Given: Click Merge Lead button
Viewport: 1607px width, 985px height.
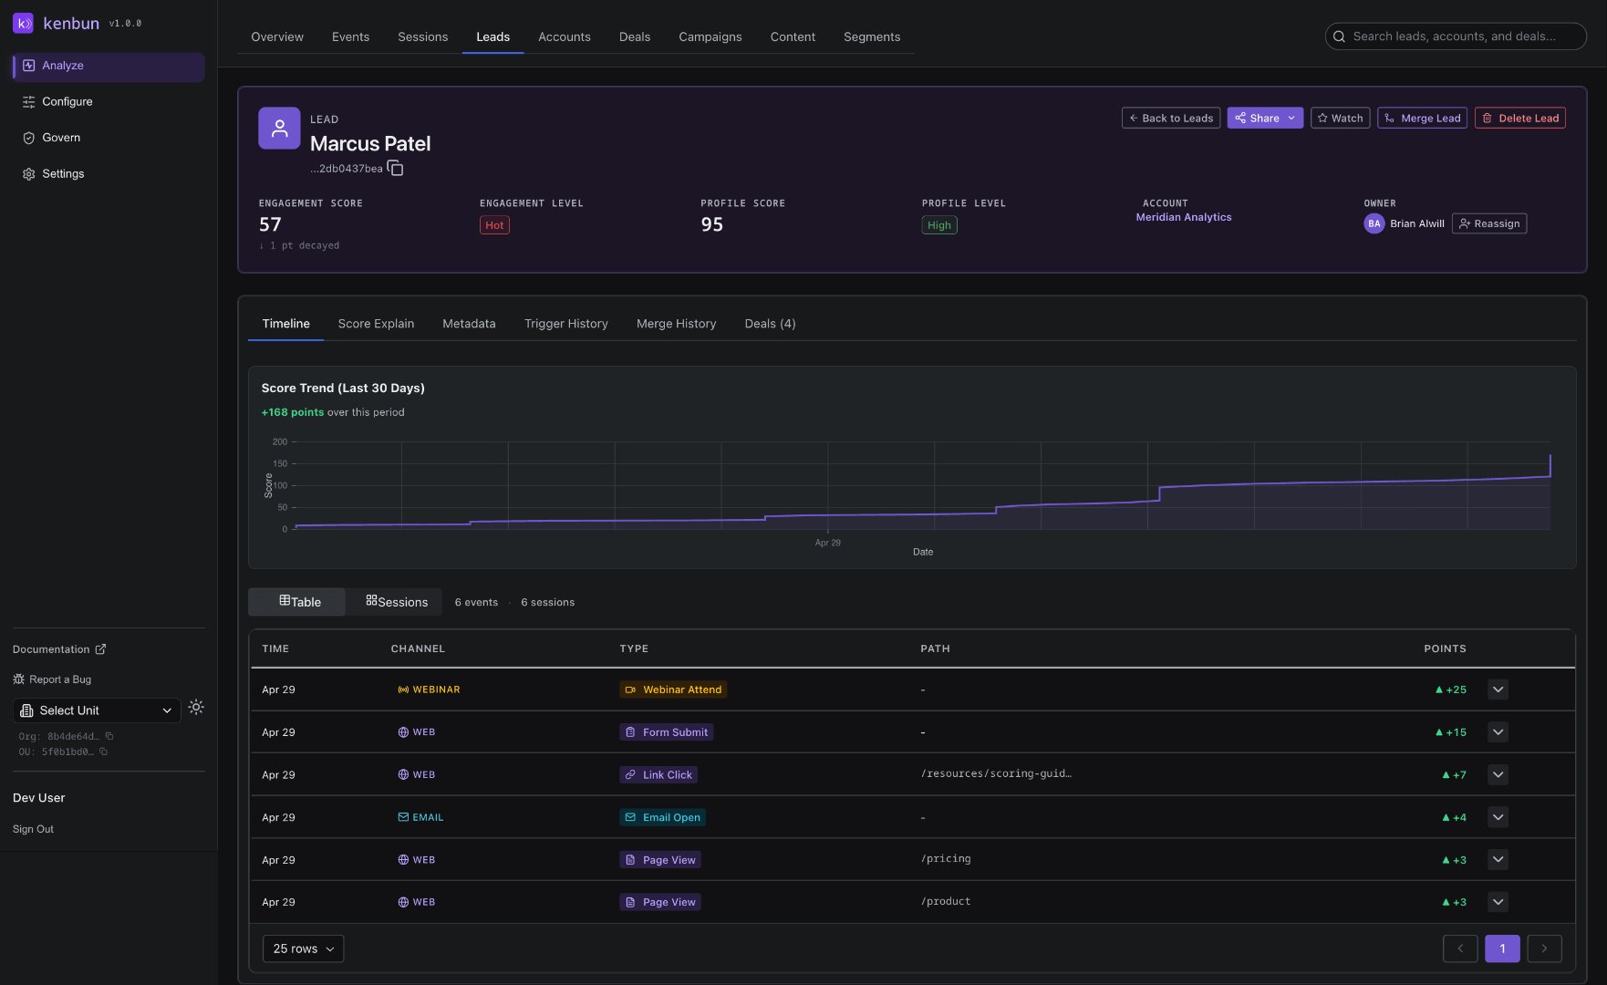Looking at the screenshot, I should click(x=1422, y=118).
